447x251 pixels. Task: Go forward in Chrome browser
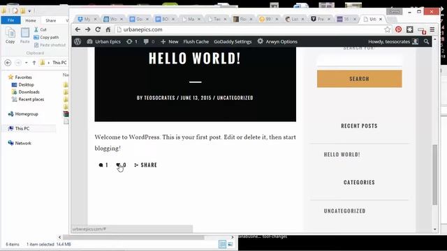(x=87, y=29)
